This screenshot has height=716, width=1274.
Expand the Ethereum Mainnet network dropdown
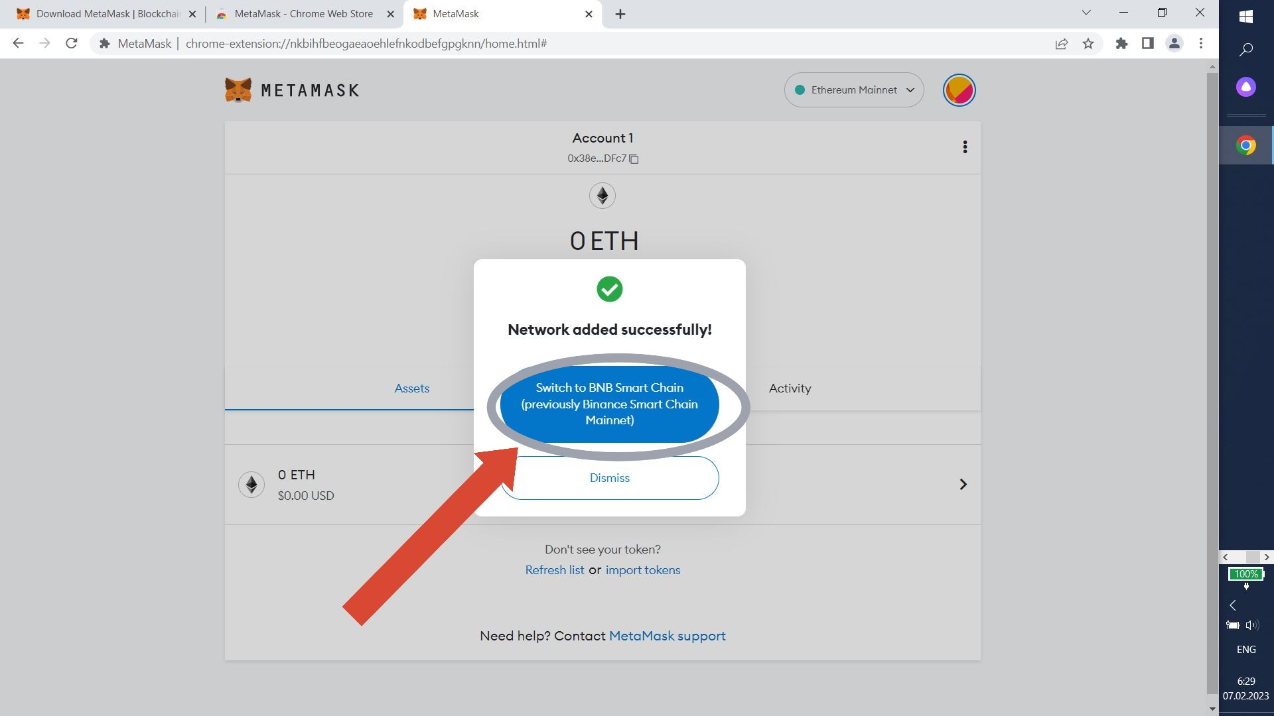(x=854, y=90)
